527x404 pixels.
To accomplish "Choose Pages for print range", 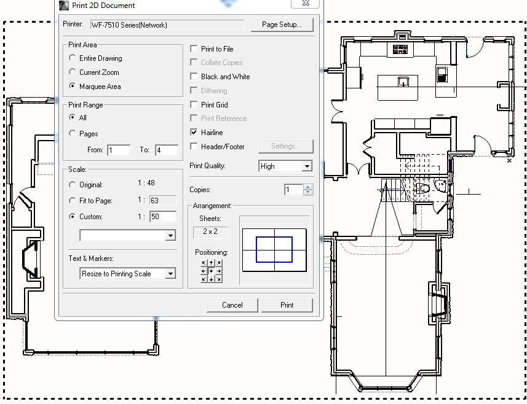I will coord(72,133).
